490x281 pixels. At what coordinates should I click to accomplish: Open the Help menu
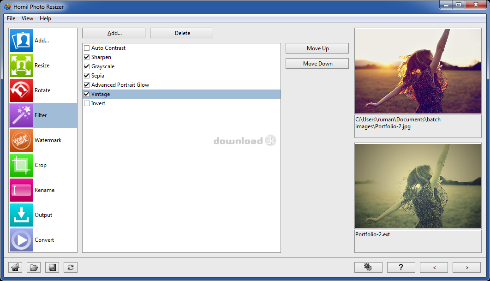[45, 18]
